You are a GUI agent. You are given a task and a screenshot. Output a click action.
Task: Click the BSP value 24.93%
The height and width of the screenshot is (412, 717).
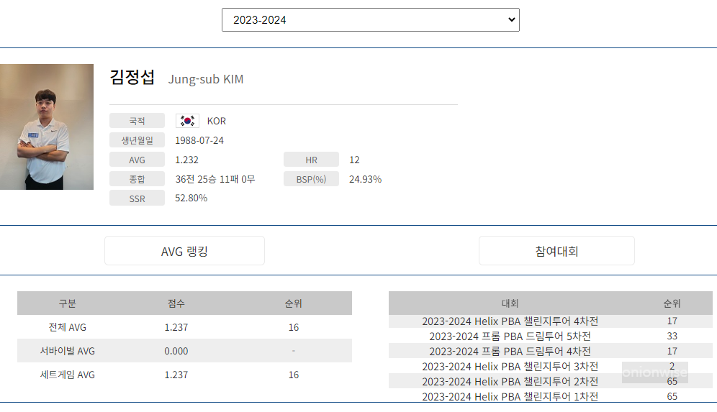pyautogui.click(x=366, y=179)
